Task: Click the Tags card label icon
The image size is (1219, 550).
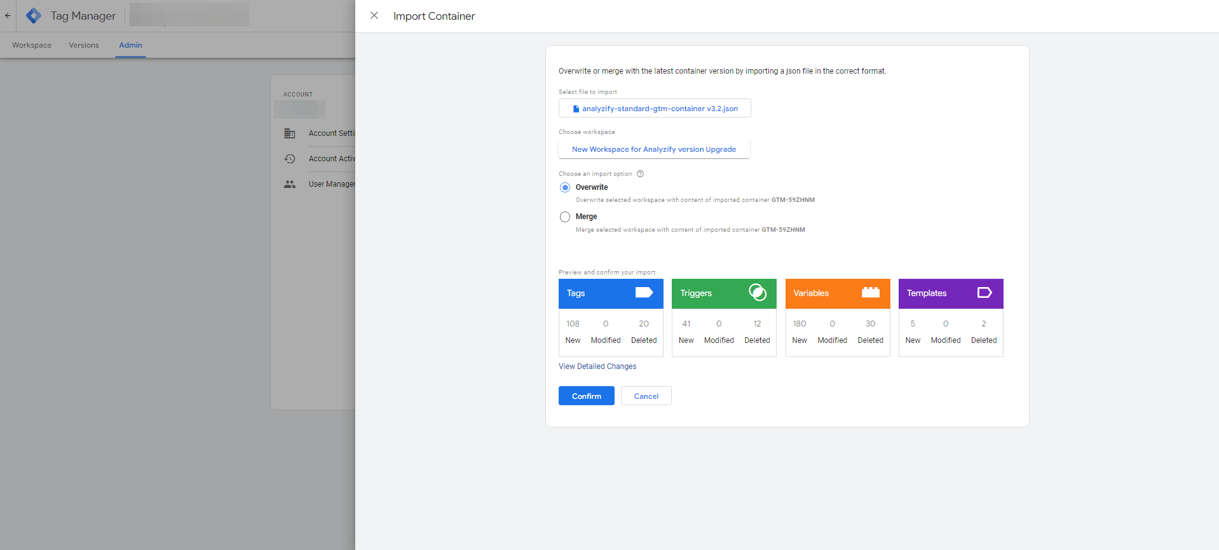Action: [x=644, y=293]
